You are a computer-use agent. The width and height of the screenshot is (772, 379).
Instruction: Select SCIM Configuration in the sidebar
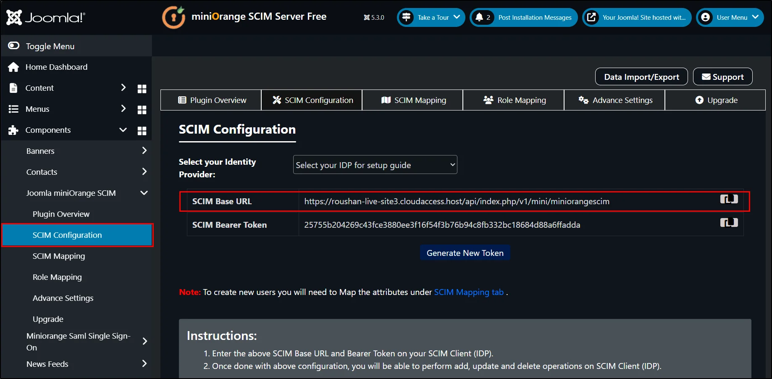77,235
